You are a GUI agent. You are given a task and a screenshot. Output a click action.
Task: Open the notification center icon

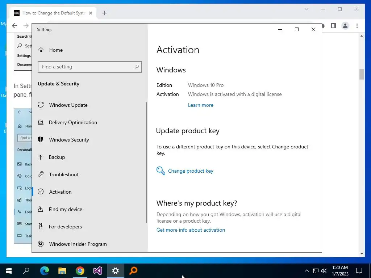[359, 271]
